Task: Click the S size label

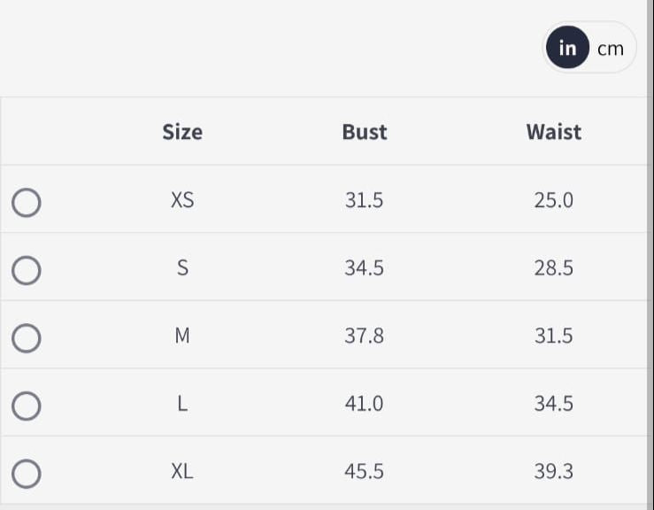Action: pos(182,268)
